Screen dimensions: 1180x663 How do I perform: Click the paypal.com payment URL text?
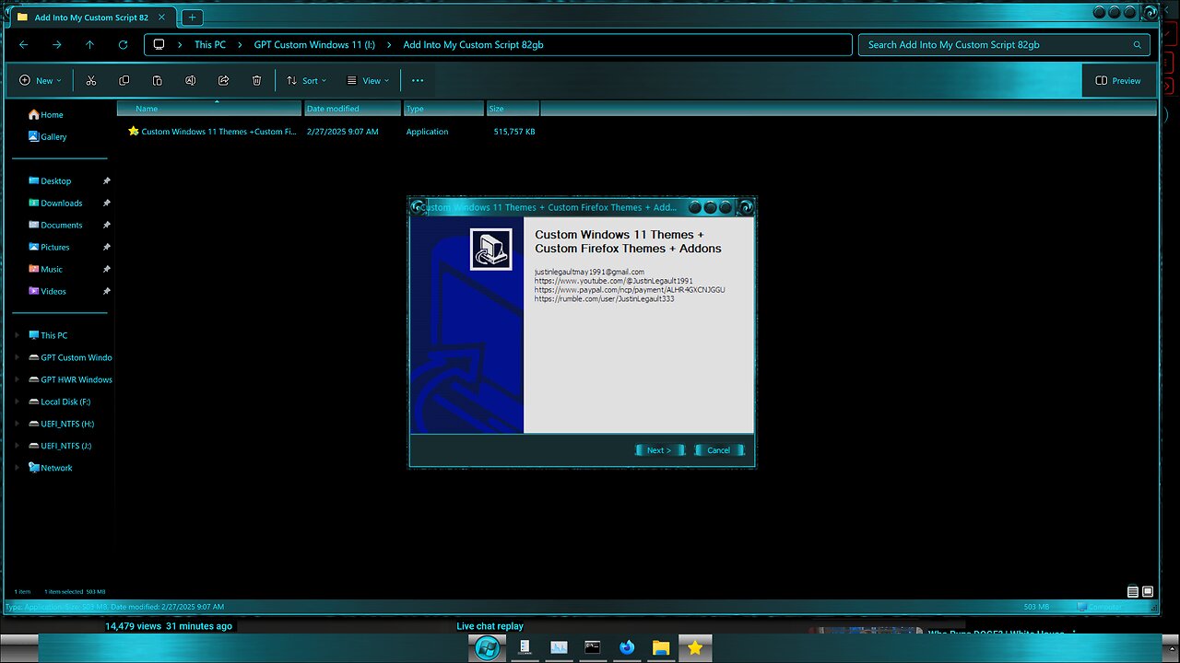click(630, 289)
